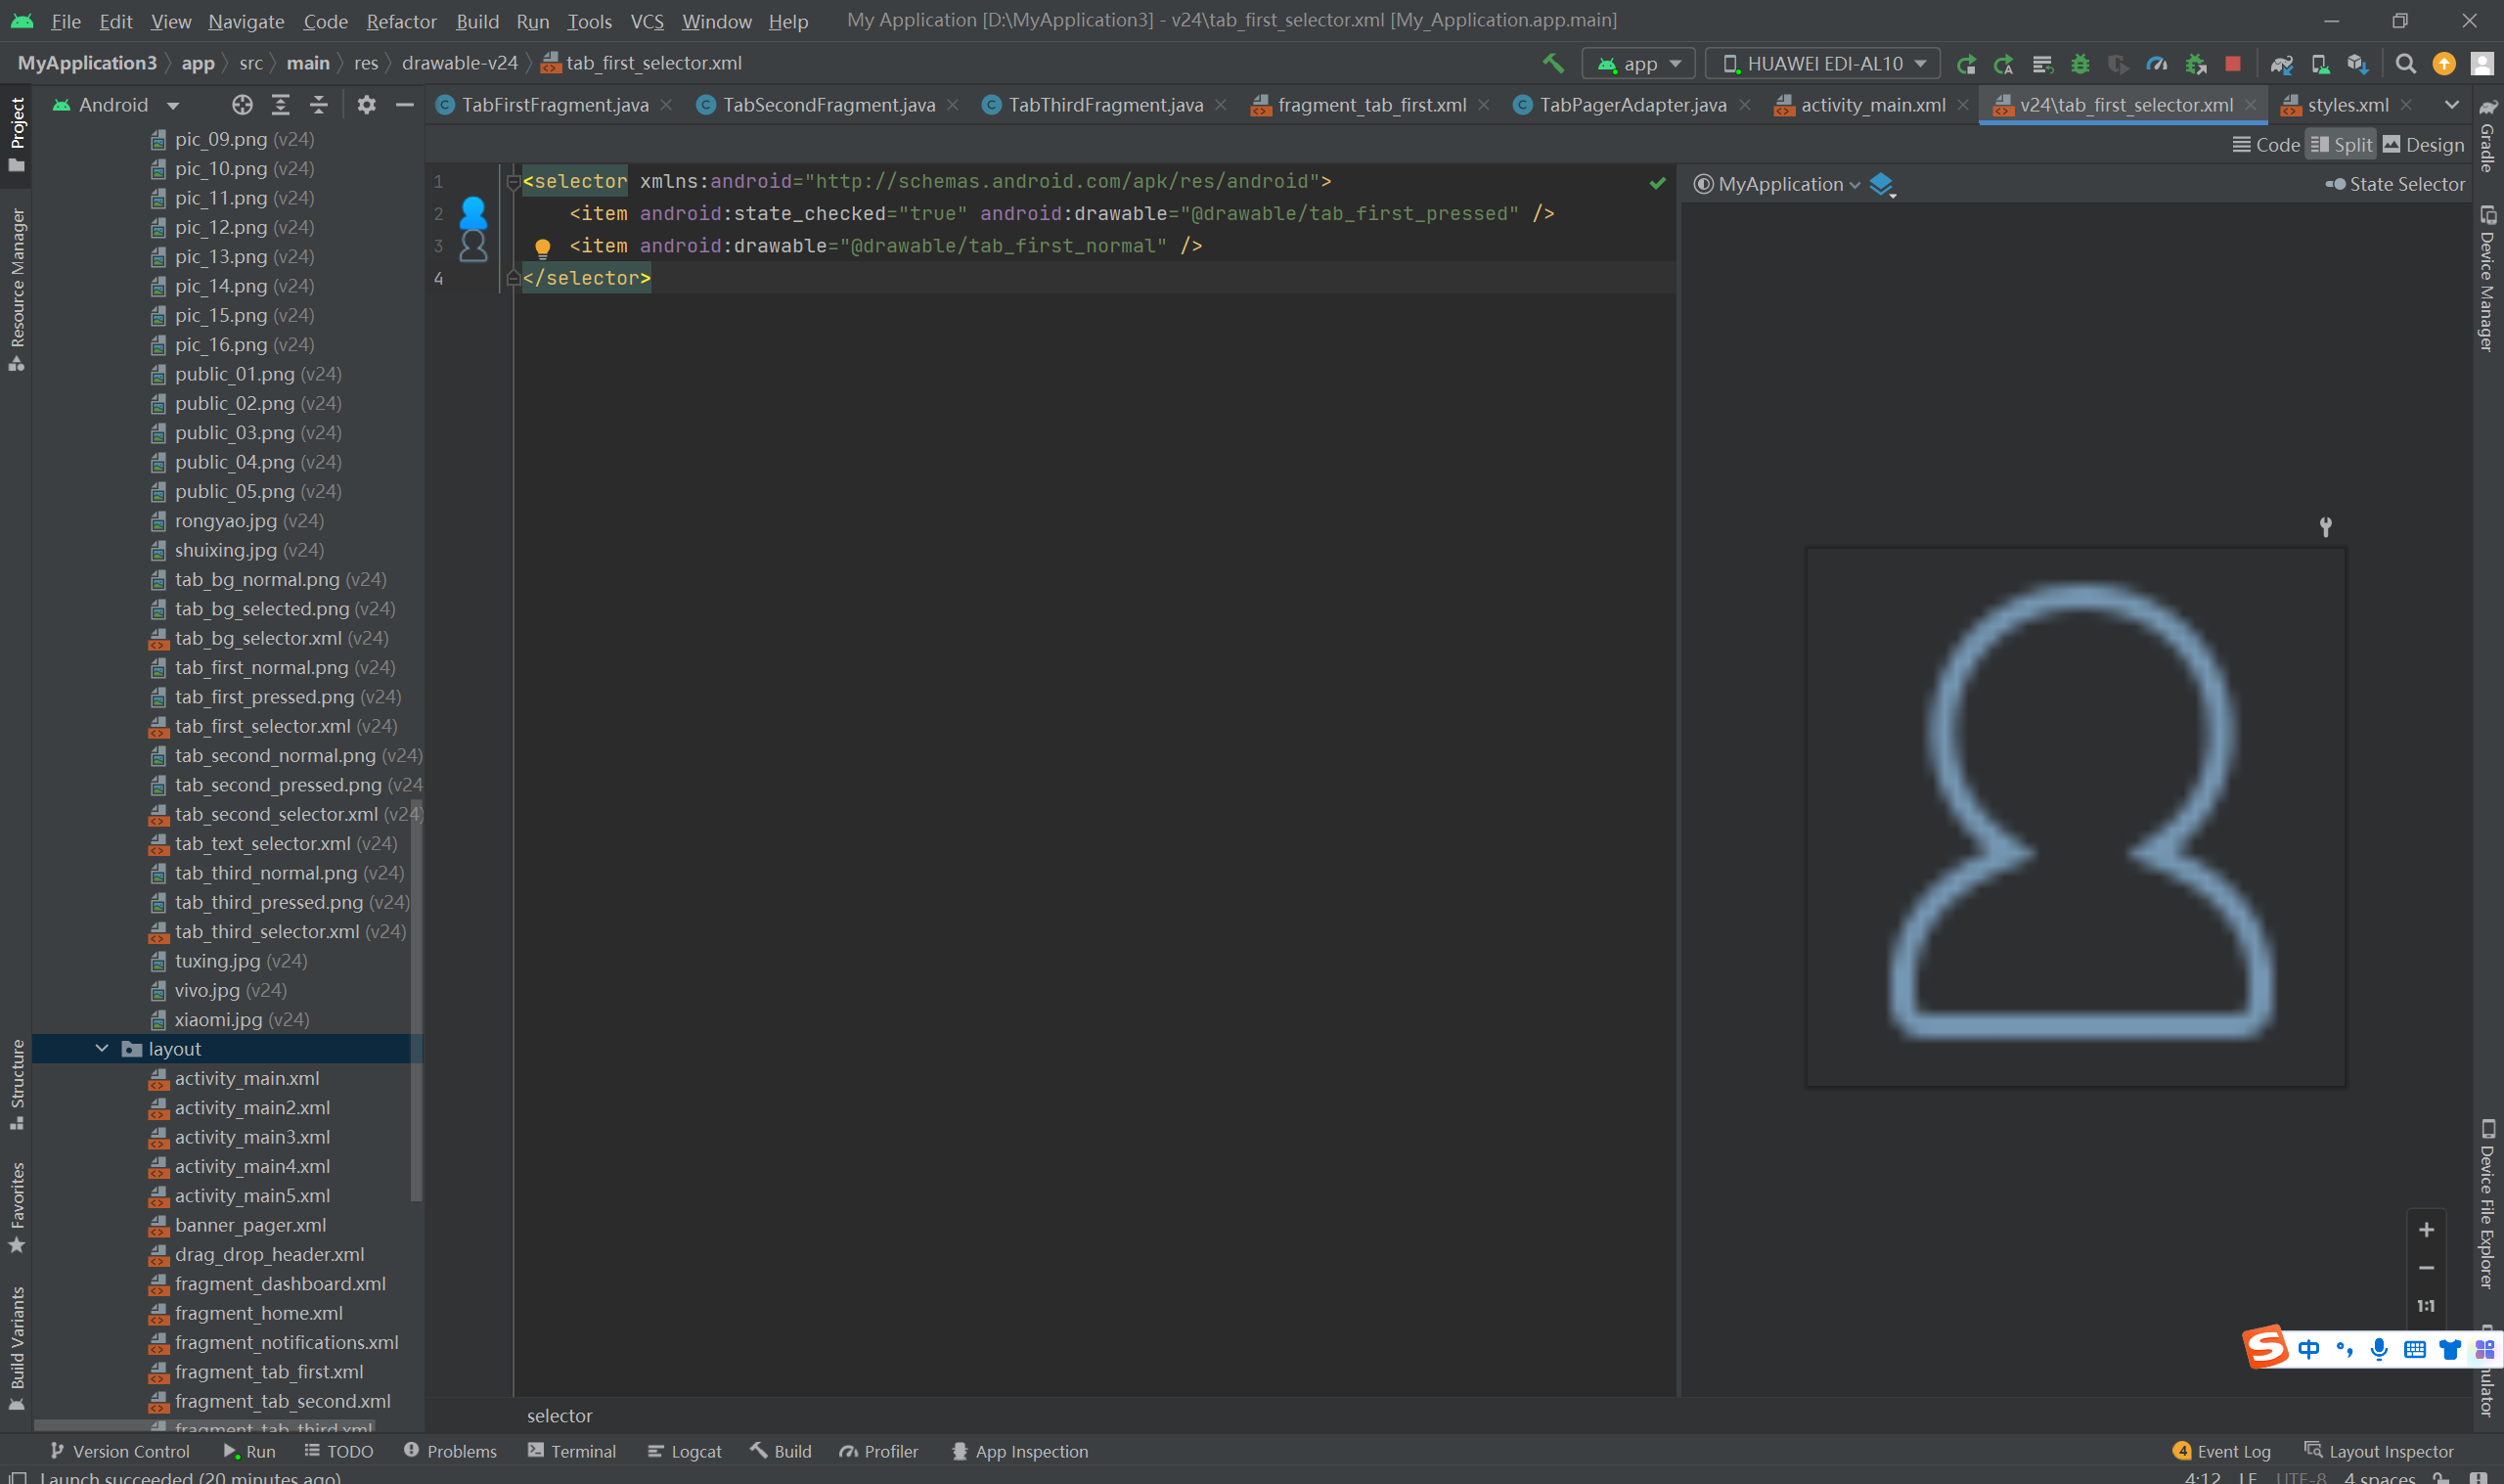The width and height of the screenshot is (2504, 1484).
Task: Click the Select Opened File target icon
Action: (x=242, y=105)
